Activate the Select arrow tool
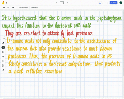Image resolution: width=124 pixels, height=99 pixels. (3, 47)
